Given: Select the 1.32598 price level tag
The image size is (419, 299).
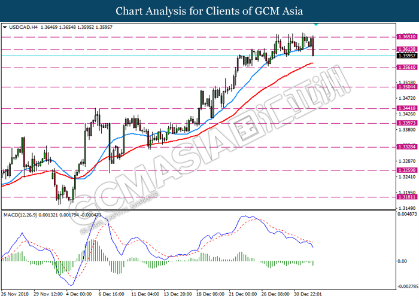Looking at the screenshot, I should (406, 170).
